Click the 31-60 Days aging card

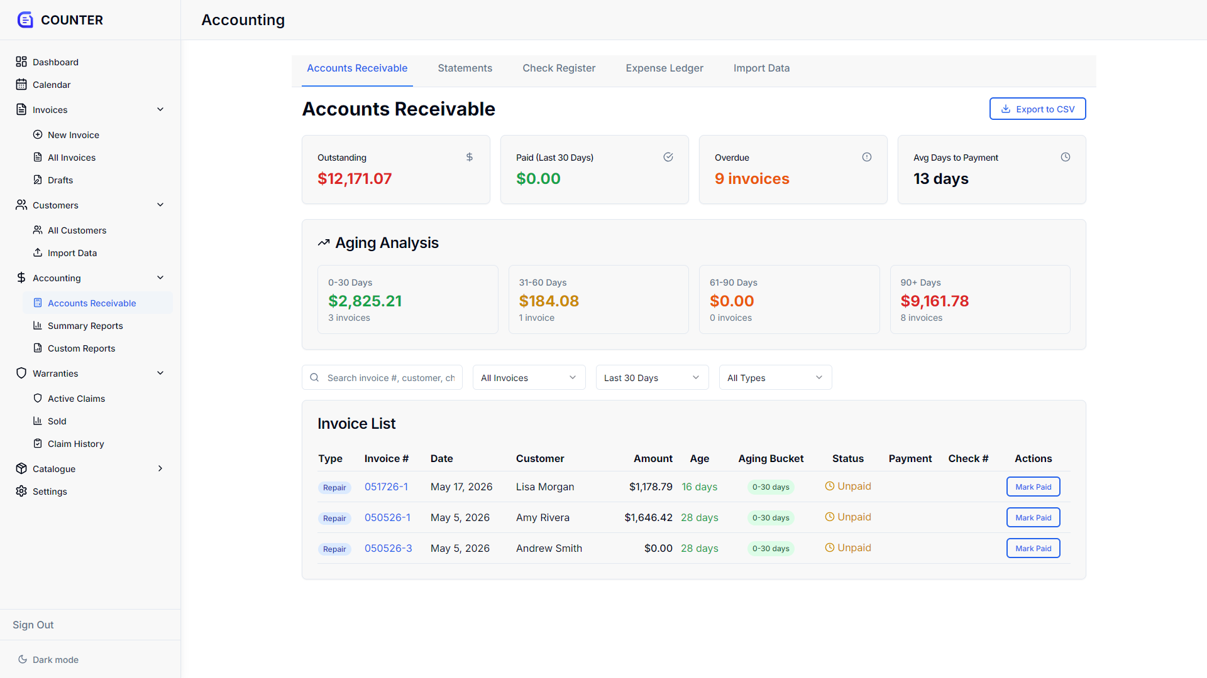click(598, 299)
